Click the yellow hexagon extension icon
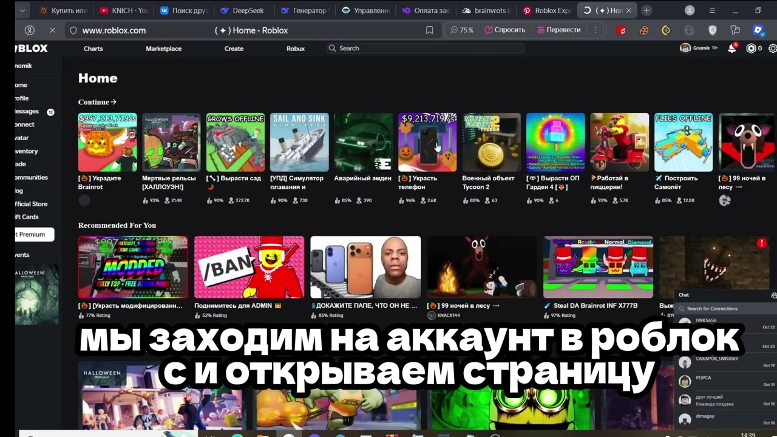 point(666,30)
